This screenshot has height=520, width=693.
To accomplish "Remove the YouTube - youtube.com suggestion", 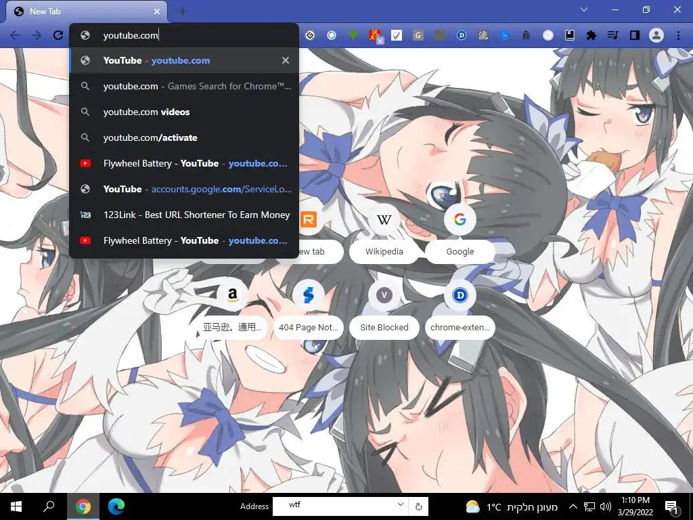I will 286,60.
